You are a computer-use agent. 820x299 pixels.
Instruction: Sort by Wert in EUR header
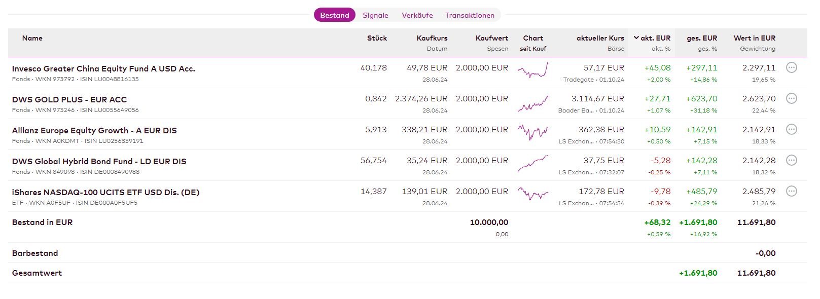[x=754, y=38]
